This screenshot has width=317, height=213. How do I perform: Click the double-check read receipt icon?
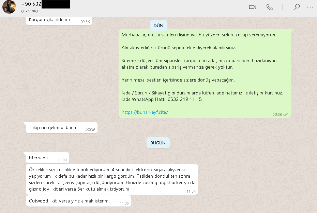(x=285, y=114)
